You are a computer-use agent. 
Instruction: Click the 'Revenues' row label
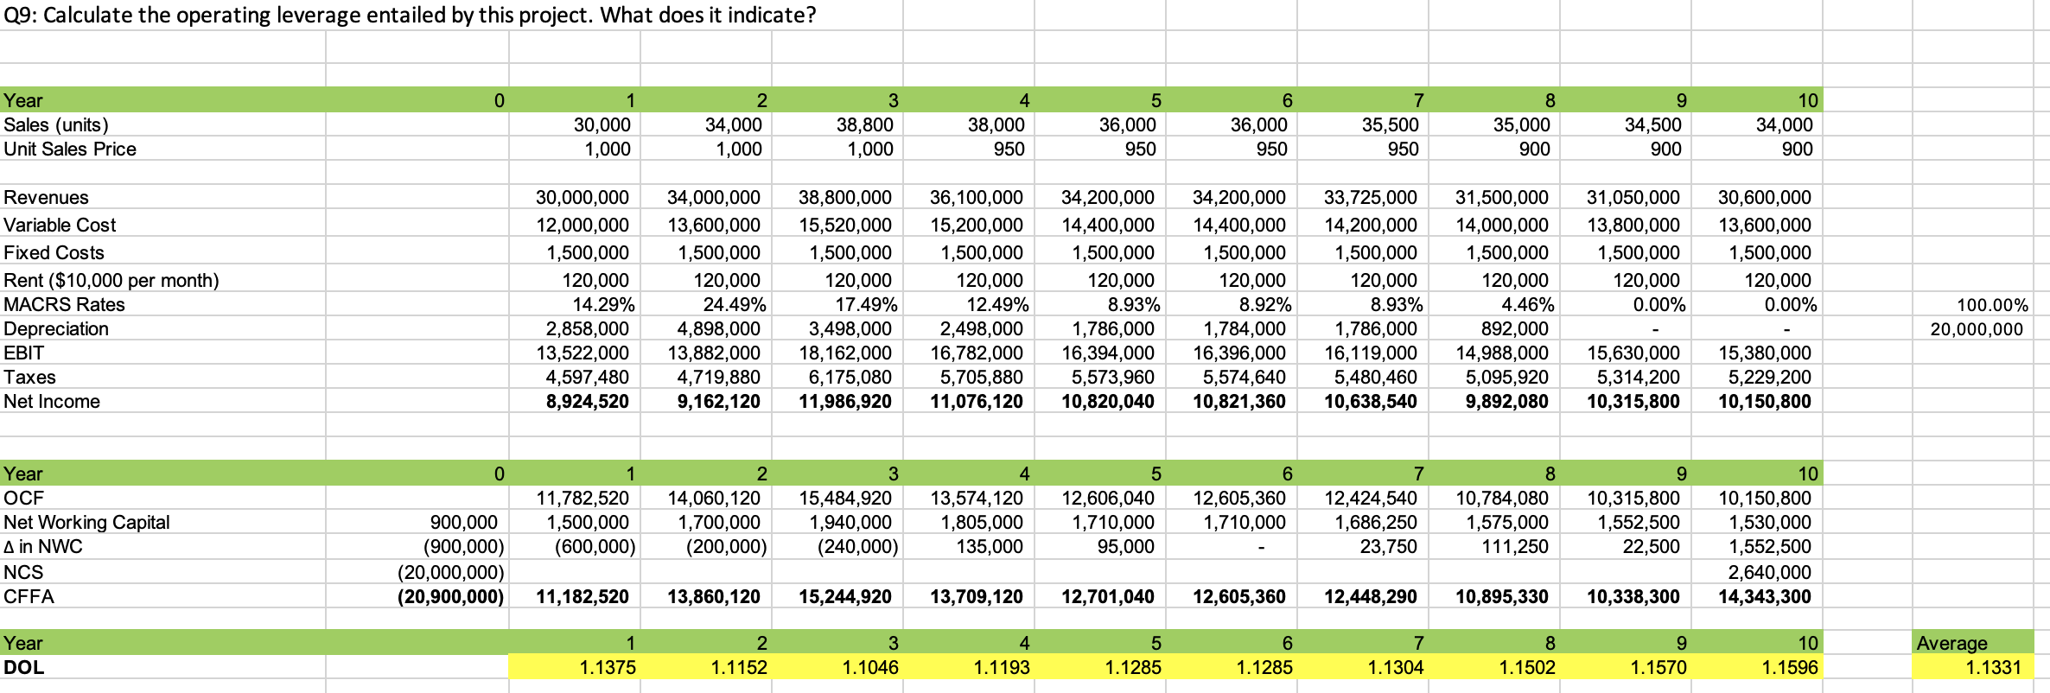[46, 197]
